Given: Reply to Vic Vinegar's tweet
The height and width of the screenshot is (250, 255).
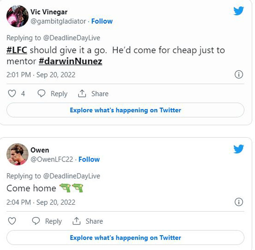Looking at the screenshot, I should pos(53,94).
